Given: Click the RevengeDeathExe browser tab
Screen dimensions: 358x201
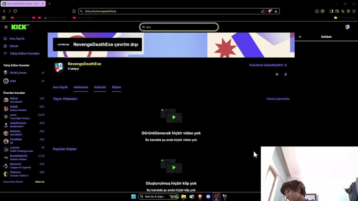Looking at the screenshot, I should [23, 4].
